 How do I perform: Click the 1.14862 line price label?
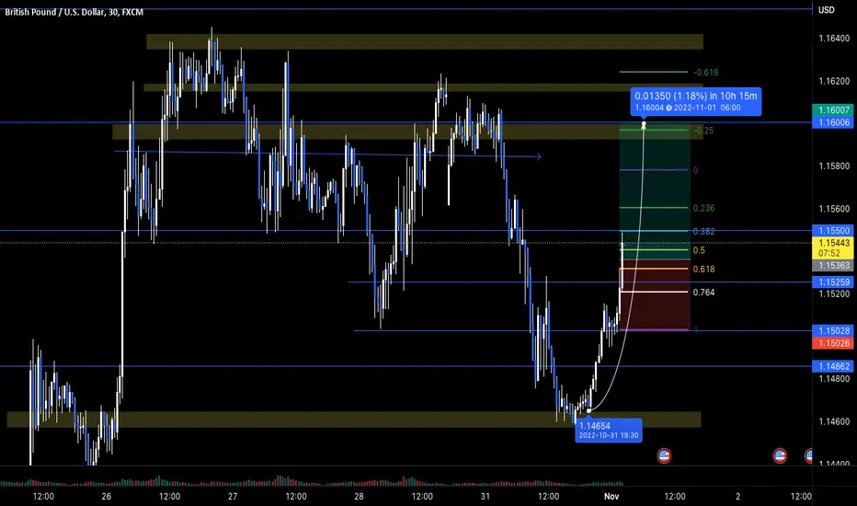[x=832, y=366]
